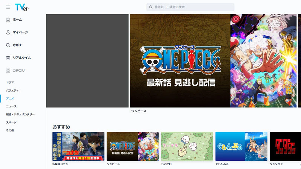Click the ちいかわ title text

tap(166, 164)
